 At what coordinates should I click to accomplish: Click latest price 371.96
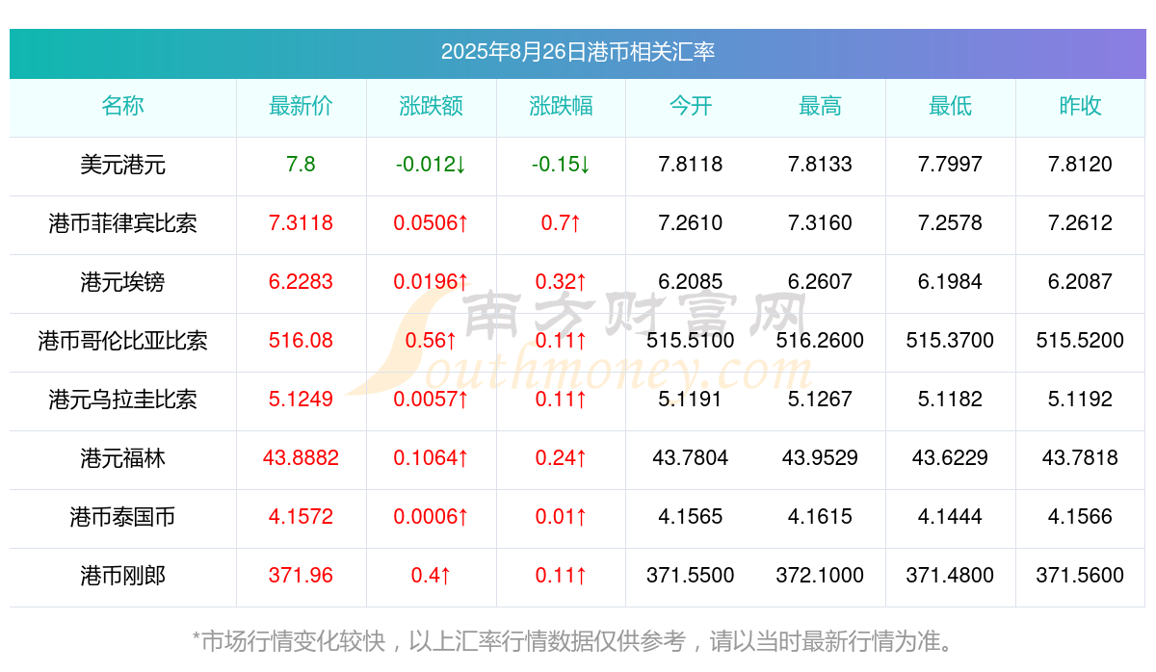coord(302,576)
